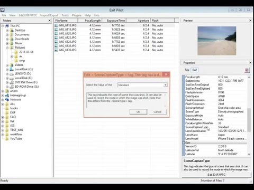Open the File menu
The width and height of the screenshot is (254, 190).
pyautogui.click(x=4, y=15)
